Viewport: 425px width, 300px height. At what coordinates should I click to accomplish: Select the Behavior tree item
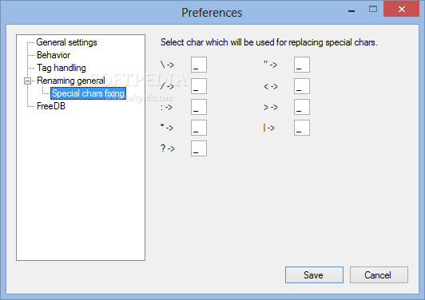point(54,55)
